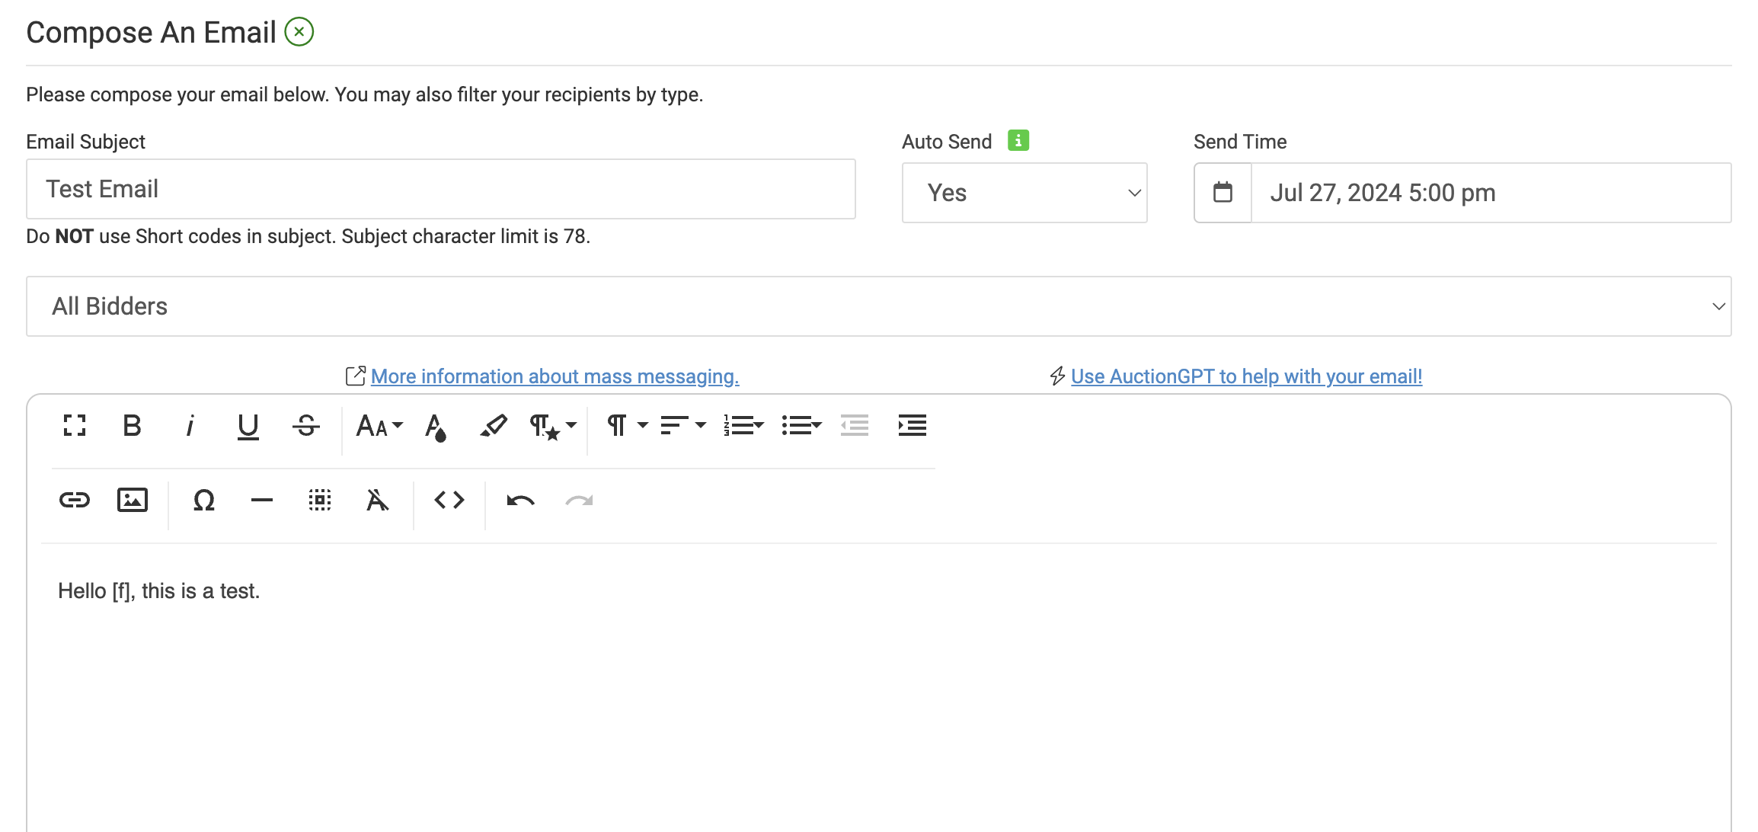
Task: Open background highlight color tool
Action: (494, 425)
